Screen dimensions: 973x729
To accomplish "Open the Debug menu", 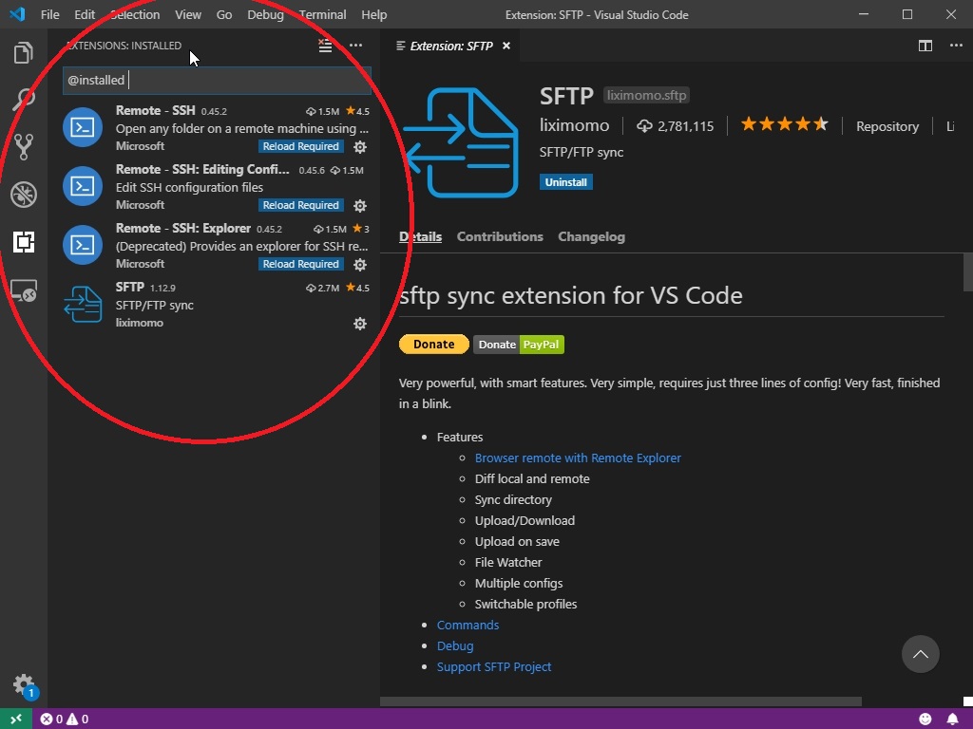I will pos(266,14).
